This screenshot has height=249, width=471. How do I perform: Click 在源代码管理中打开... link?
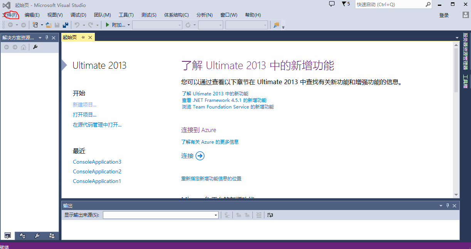click(97, 125)
